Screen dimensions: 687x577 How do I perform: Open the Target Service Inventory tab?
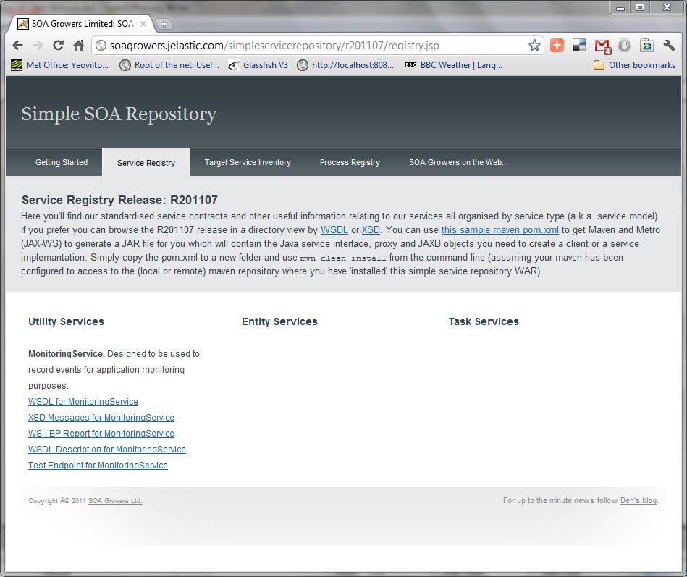coord(248,162)
